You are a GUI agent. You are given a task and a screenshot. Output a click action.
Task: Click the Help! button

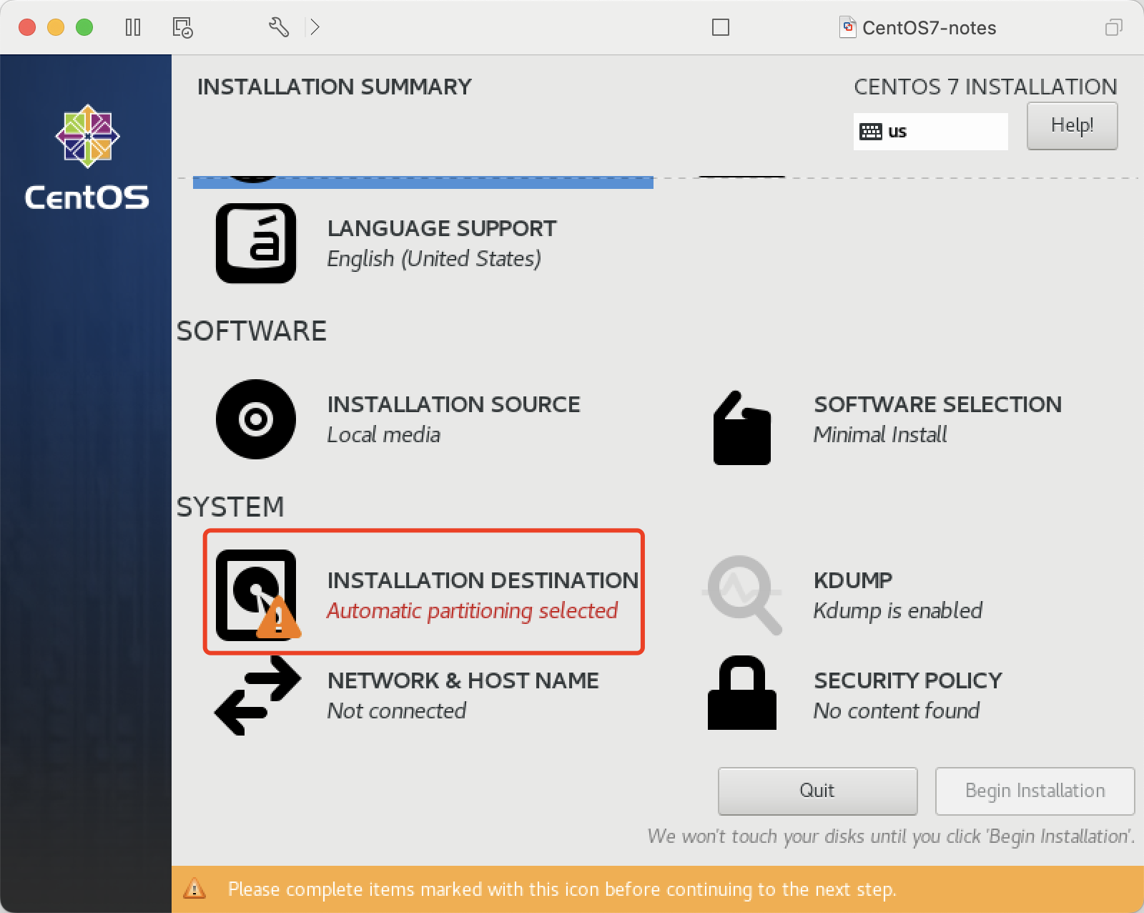click(1072, 126)
